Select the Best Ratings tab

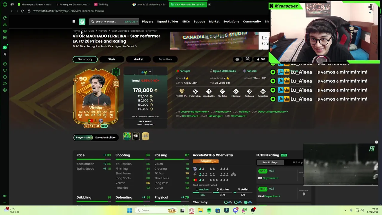click(270, 162)
